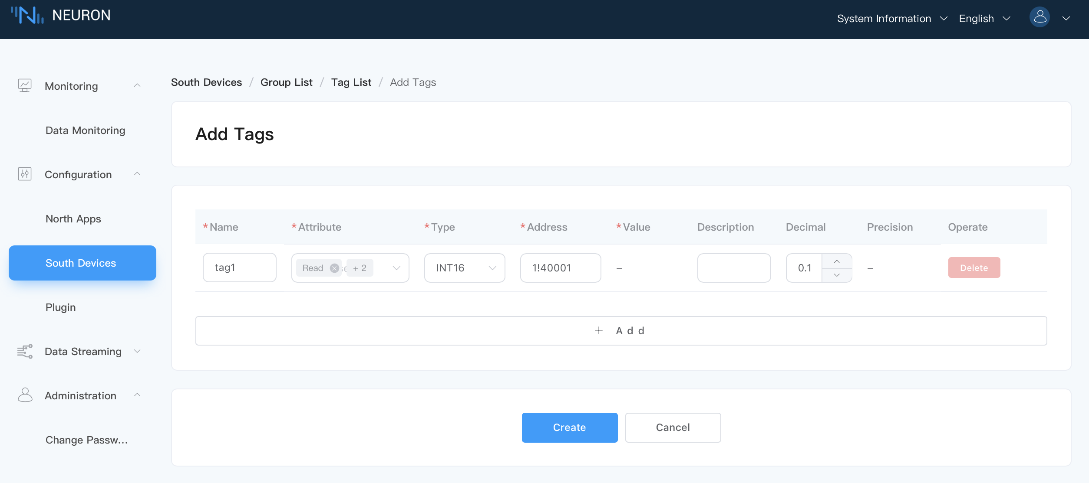Viewport: 1089px width, 483px height.
Task: Open Data Monitoring page
Action: [x=86, y=131]
